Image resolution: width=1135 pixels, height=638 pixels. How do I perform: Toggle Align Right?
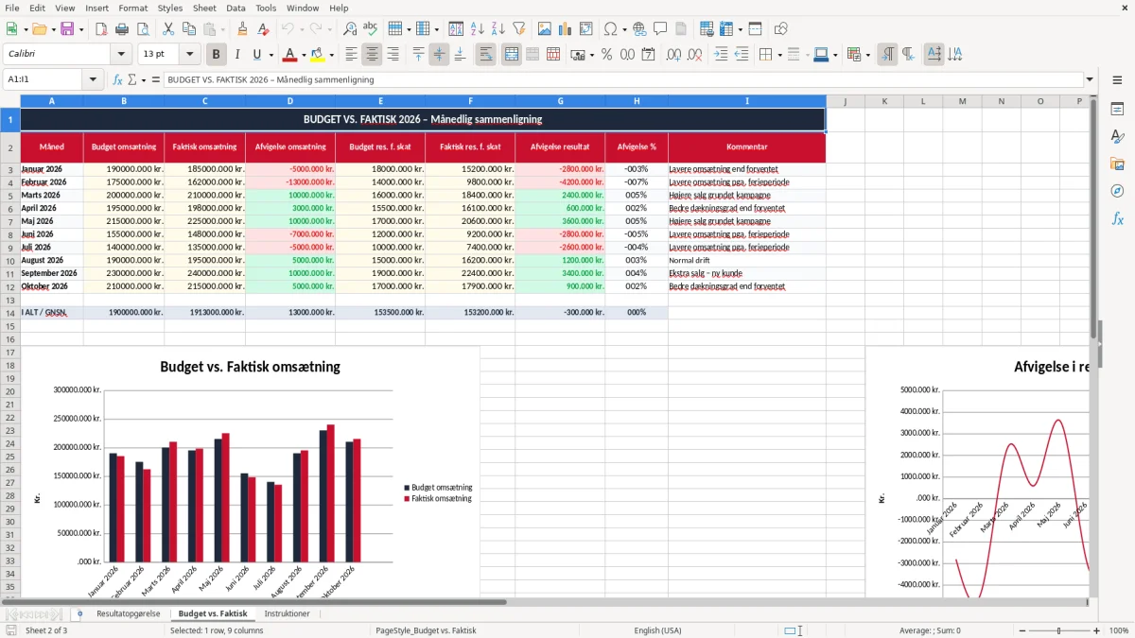click(x=393, y=55)
